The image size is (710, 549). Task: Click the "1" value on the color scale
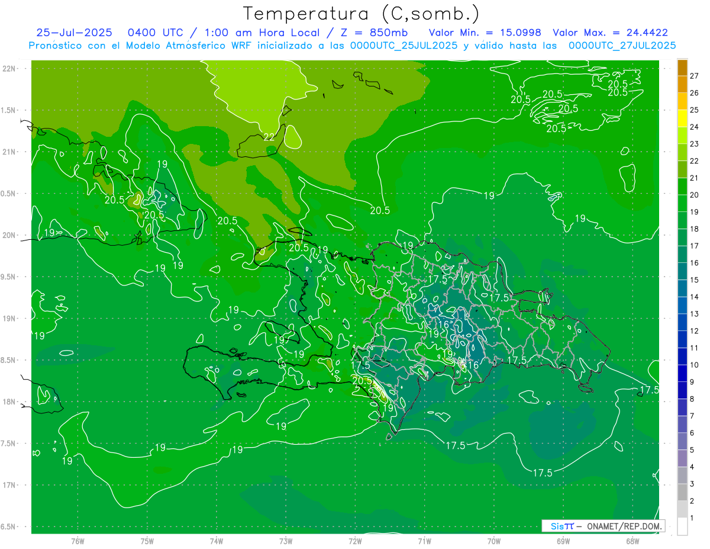tap(692, 518)
